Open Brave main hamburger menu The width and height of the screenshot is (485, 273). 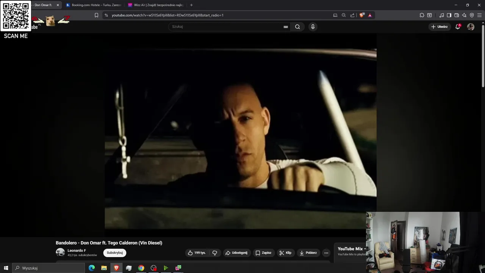479,15
